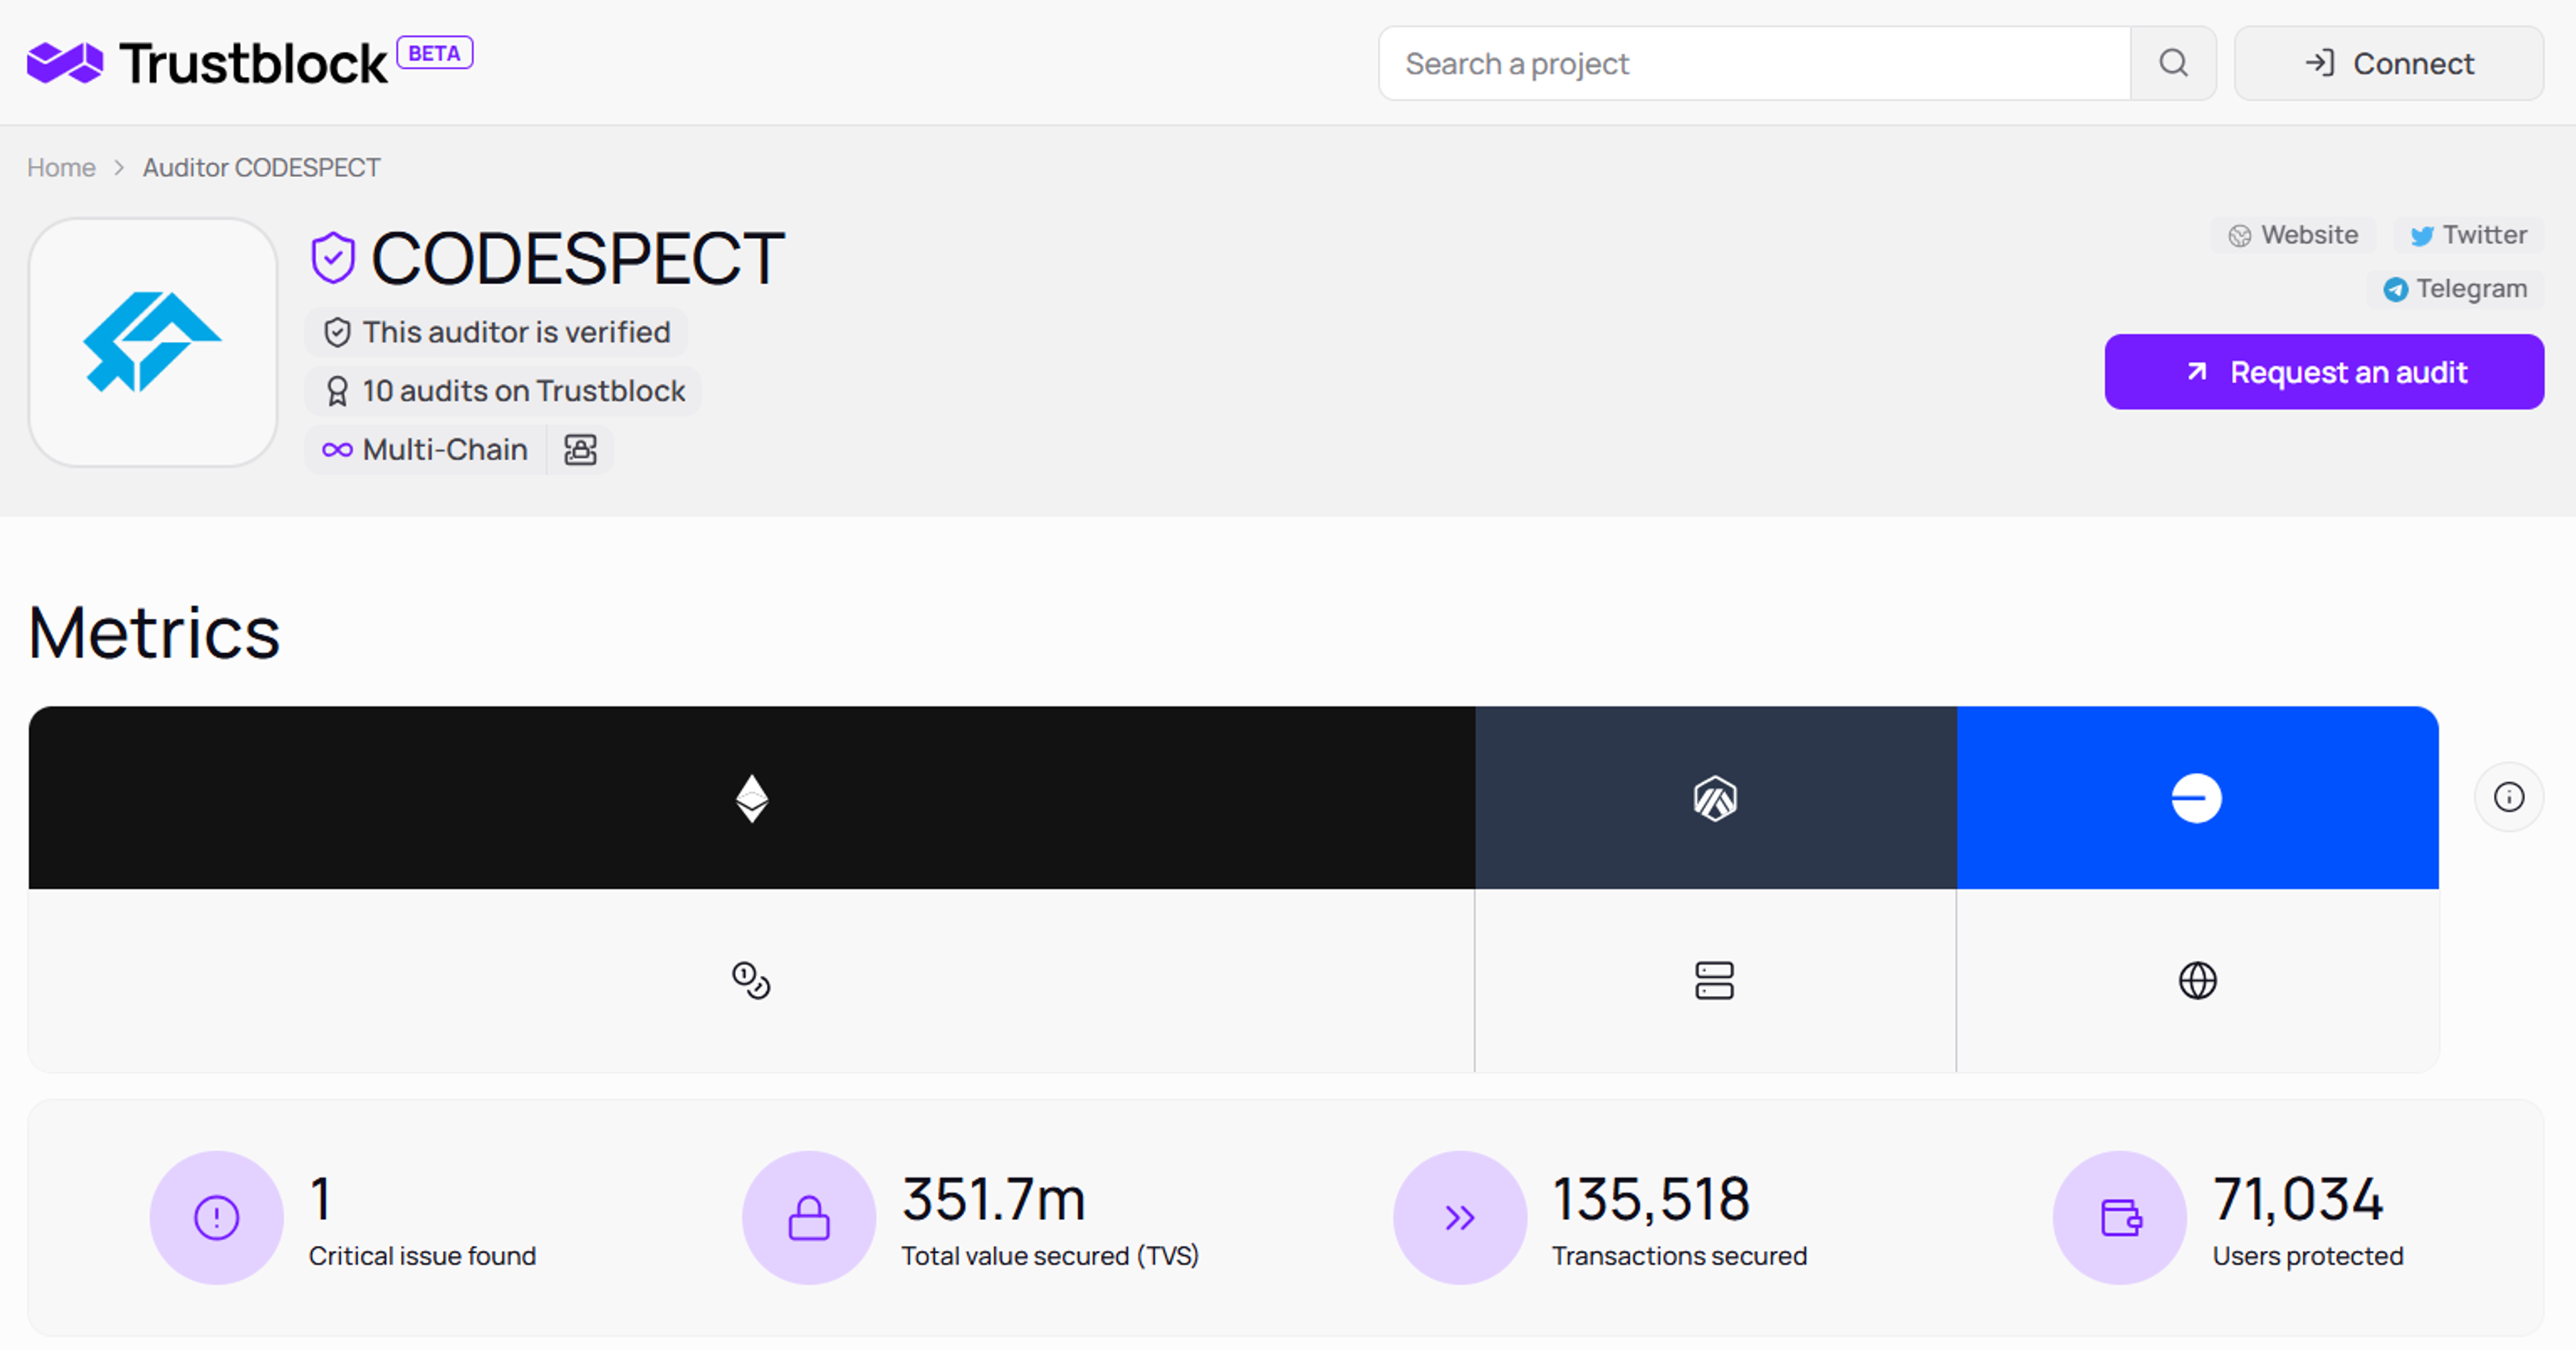The height and width of the screenshot is (1350, 2576).
Task: Click the 351.7m value
Action: [x=993, y=1198]
